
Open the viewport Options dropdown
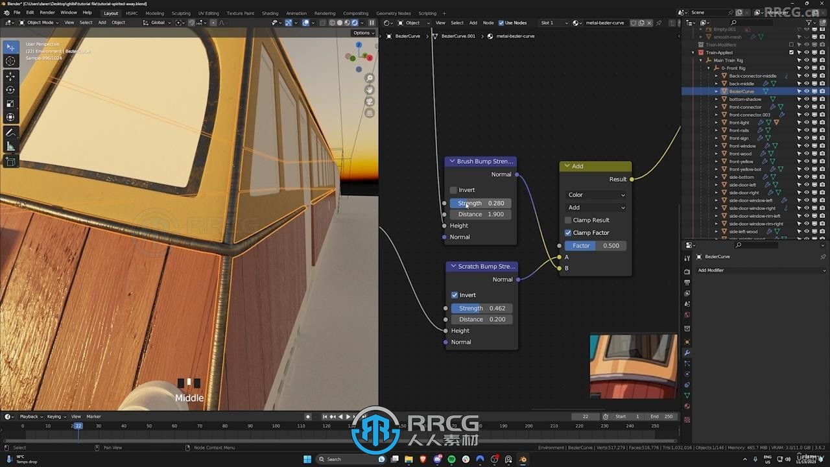pyautogui.click(x=363, y=32)
